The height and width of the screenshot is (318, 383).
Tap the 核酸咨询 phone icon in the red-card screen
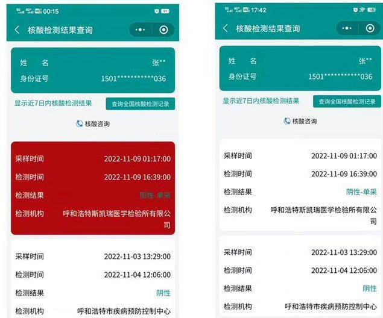80,123
